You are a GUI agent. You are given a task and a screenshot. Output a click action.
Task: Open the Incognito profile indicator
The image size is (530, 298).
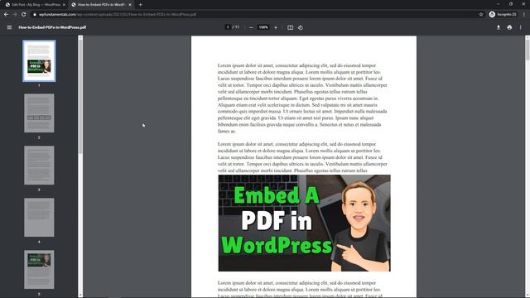tap(503, 15)
